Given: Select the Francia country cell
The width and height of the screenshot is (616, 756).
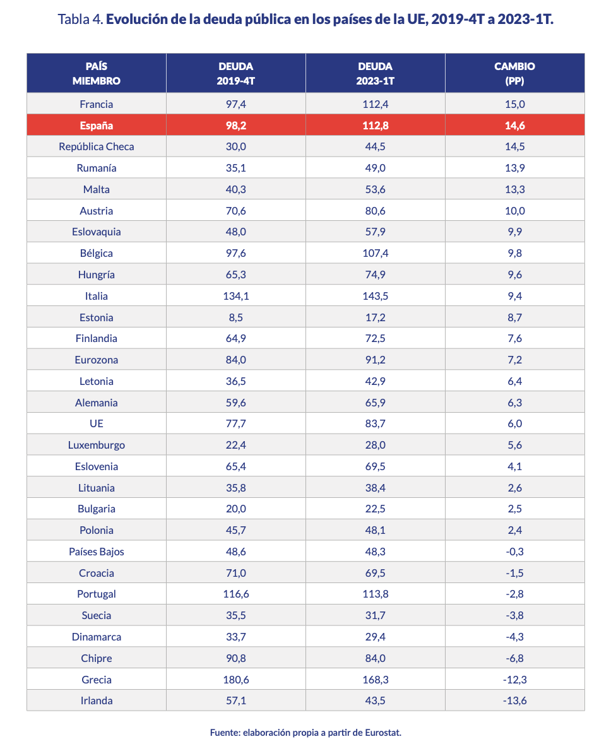Looking at the screenshot, I should click(97, 104).
